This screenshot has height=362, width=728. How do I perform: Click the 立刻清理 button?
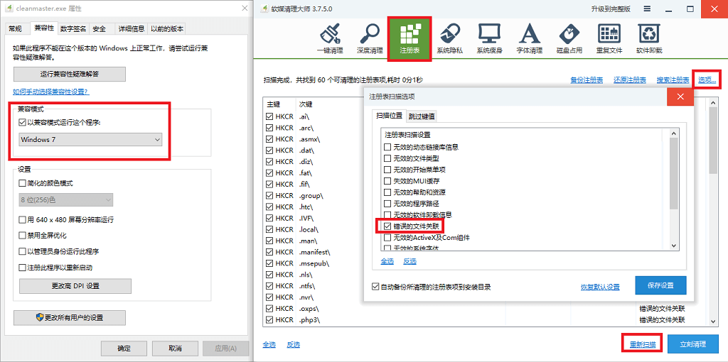(x=692, y=344)
